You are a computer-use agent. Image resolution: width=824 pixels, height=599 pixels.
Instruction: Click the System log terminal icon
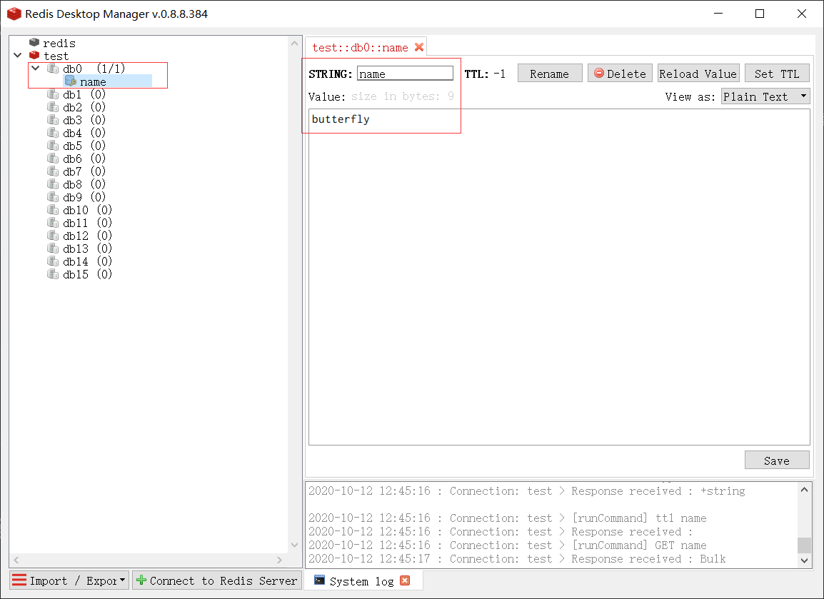click(x=319, y=580)
